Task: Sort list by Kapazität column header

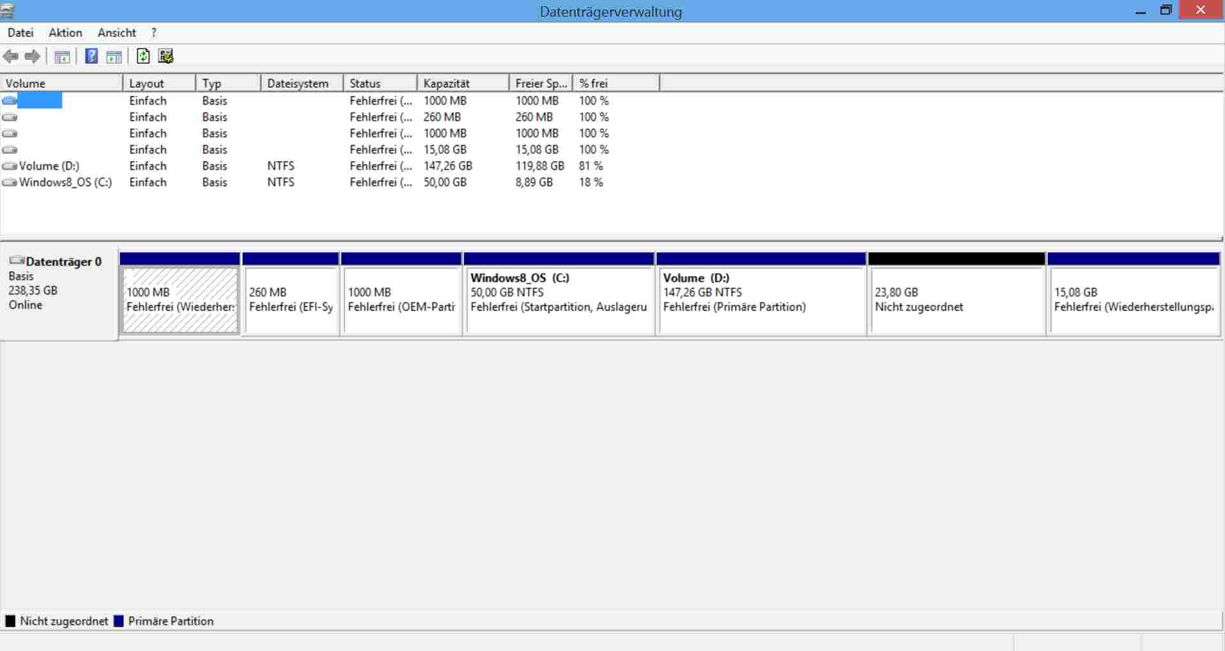Action: click(x=446, y=84)
